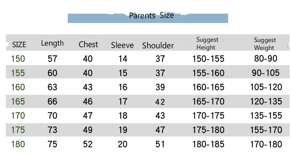The height and width of the screenshot is (156, 292).
Task: Click the green size 155 label
Action: click(18, 73)
